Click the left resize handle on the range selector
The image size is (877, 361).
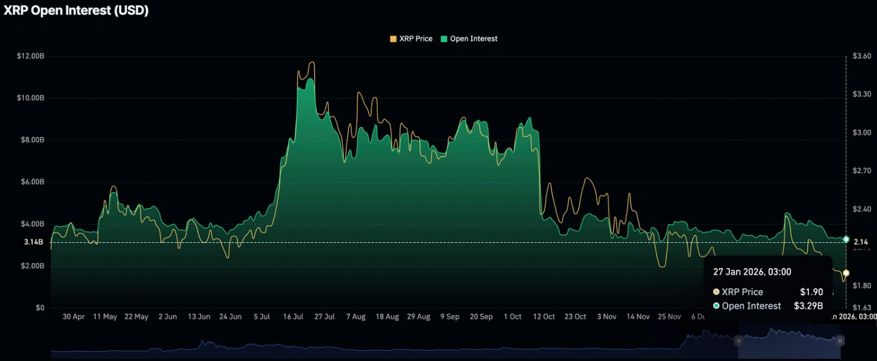[739, 341]
